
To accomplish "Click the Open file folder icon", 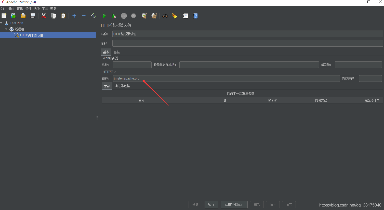I will point(23,16).
